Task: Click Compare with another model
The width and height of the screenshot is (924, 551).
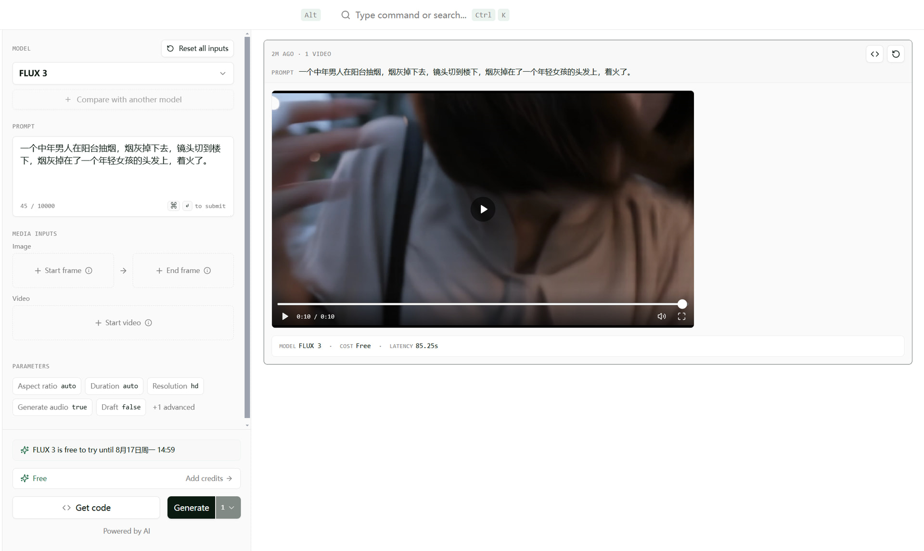Action: pyautogui.click(x=123, y=100)
